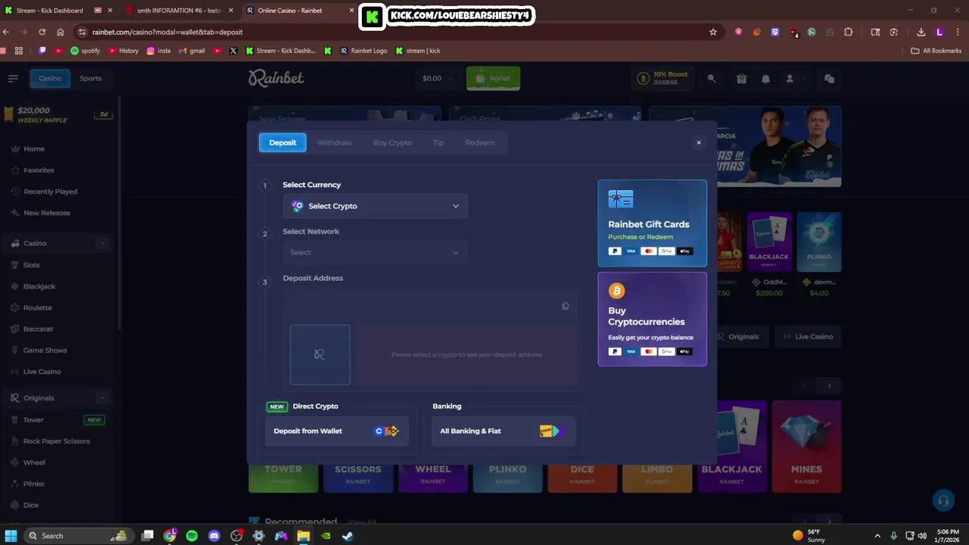This screenshot has height=545, width=969.
Task: Collapse the Casino sidebar section
Action: pyautogui.click(x=102, y=243)
